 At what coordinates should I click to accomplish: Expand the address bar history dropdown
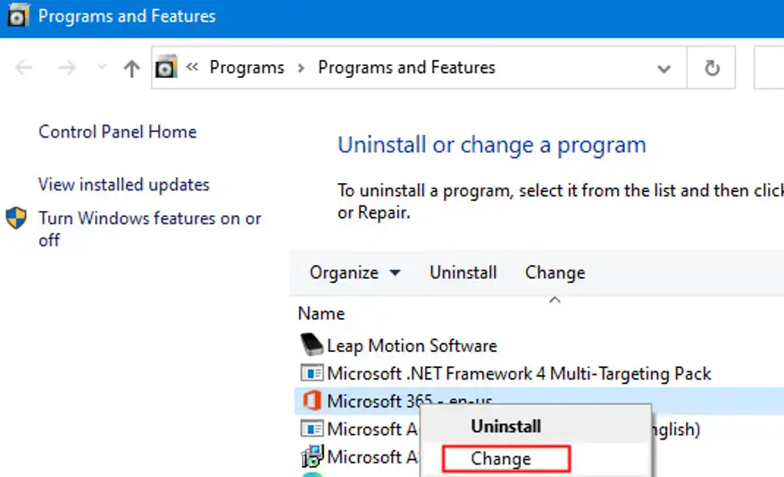[663, 68]
